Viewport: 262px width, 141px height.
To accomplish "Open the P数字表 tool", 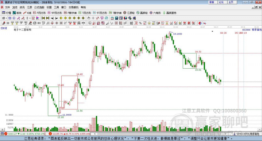I will tap(70, 13).
